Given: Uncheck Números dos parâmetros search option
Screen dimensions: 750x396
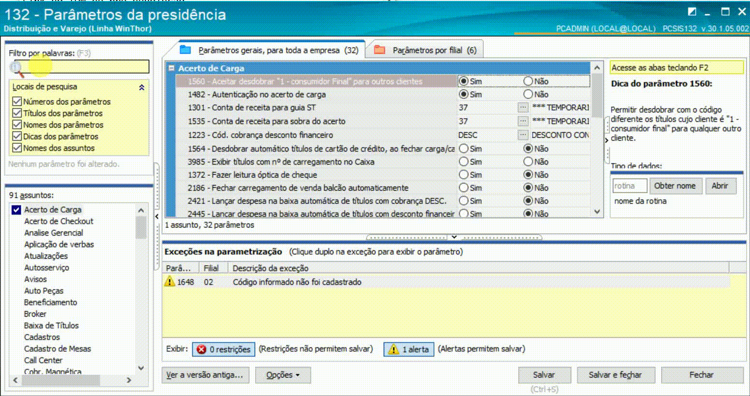Looking at the screenshot, I should (17, 102).
